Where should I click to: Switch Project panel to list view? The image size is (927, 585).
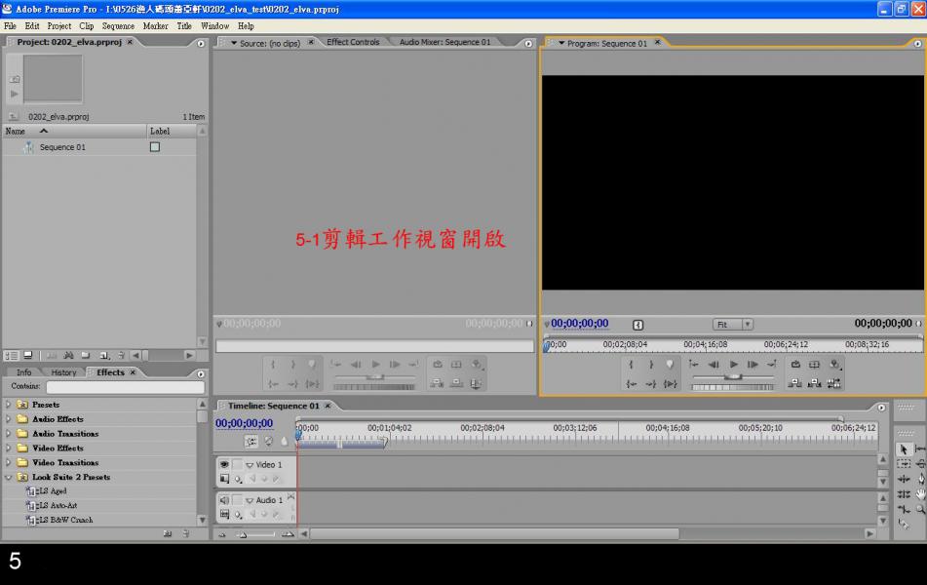point(13,356)
